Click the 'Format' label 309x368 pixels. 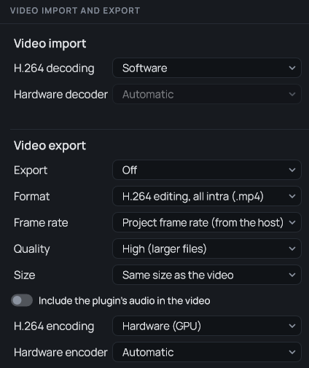coord(32,196)
